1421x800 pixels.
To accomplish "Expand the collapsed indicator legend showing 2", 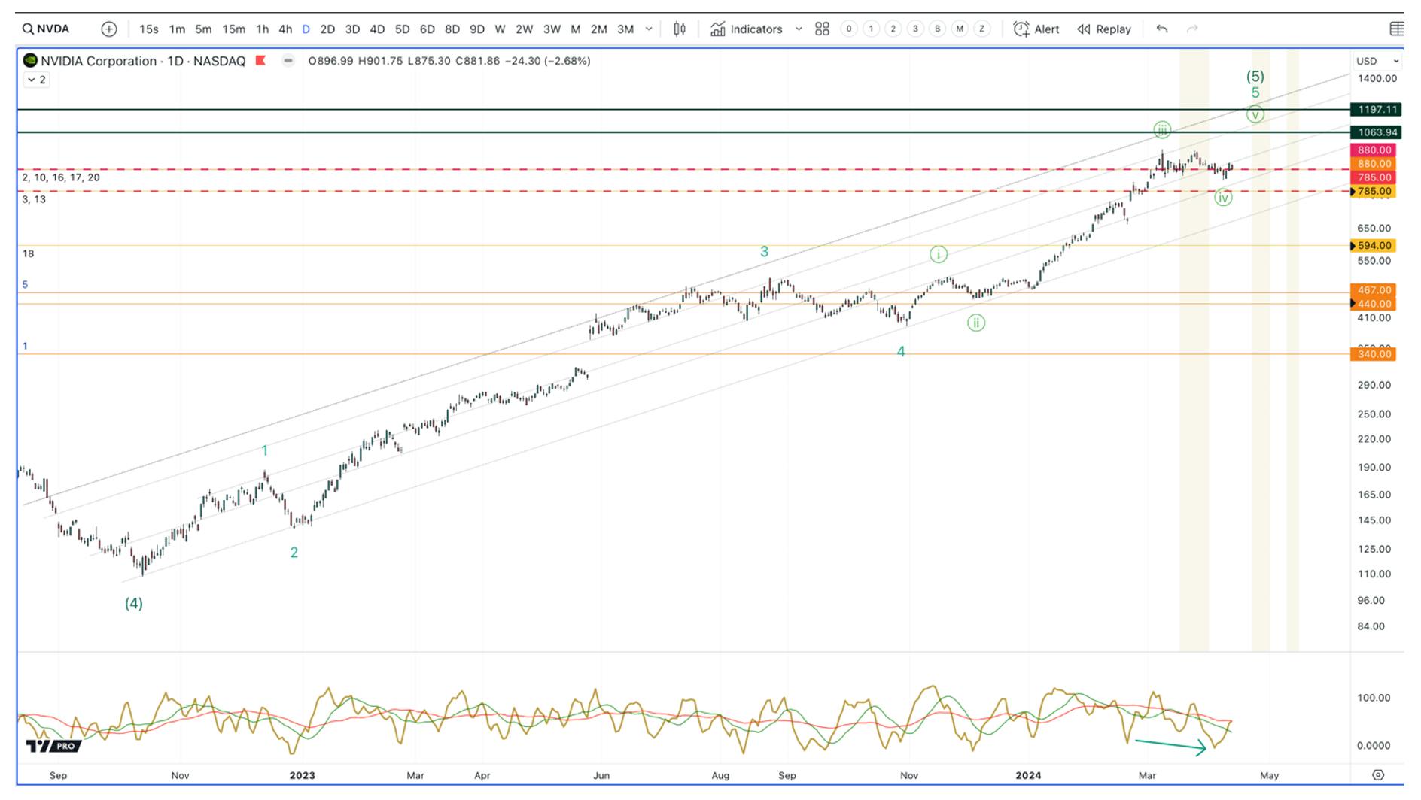I will click(37, 80).
